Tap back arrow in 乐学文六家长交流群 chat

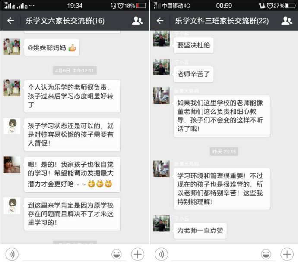click(11, 21)
